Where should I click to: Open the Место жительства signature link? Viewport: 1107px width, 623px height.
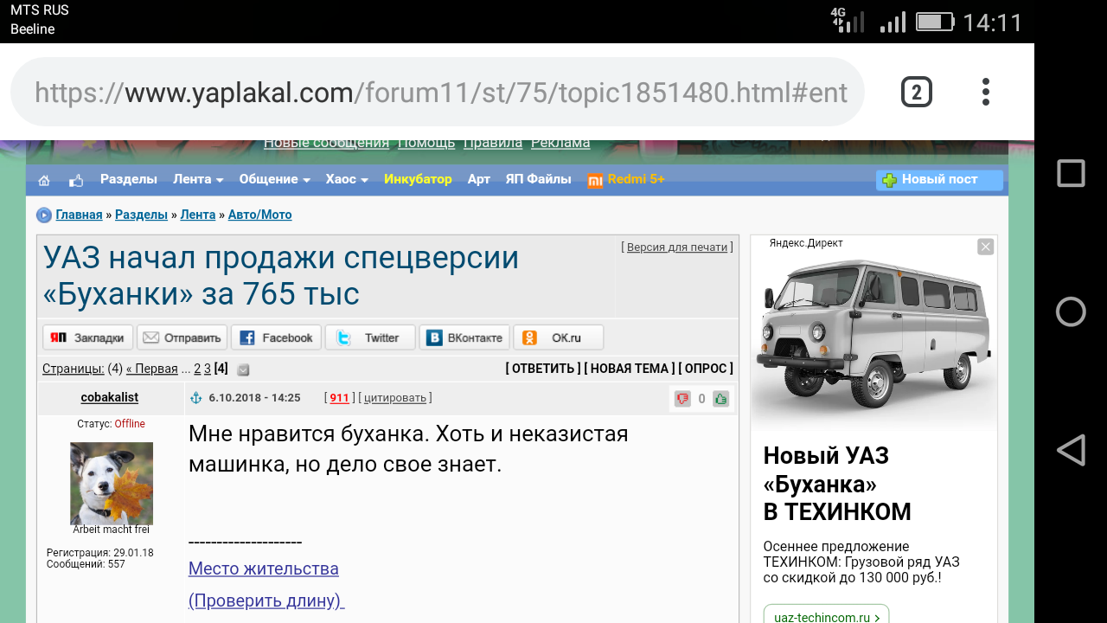pyautogui.click(x=264, y=568)
